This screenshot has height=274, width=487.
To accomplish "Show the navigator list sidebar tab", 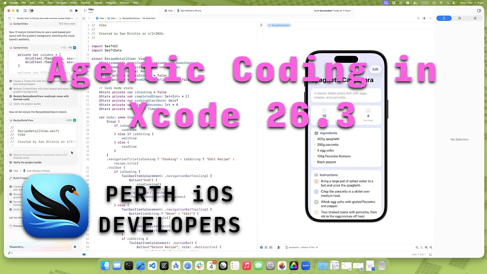I will [25, 11].
